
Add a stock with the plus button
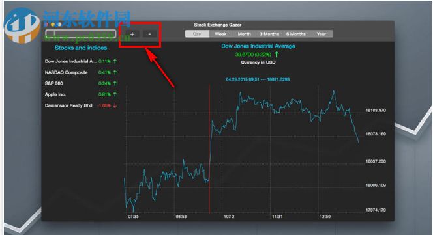click(132, 34)
